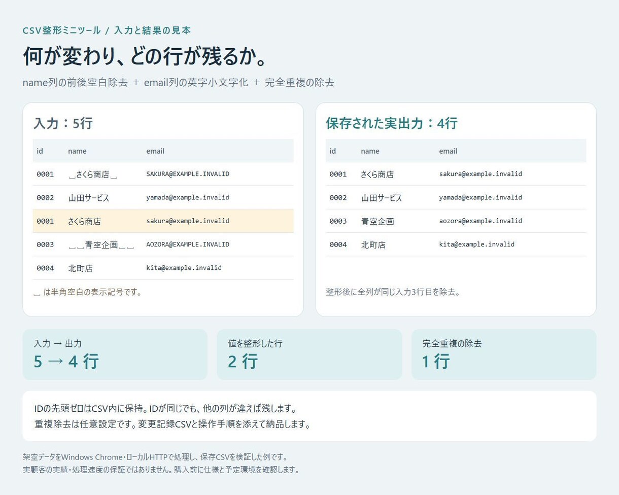Click 青空企画 in the output table
The height and width of the screenshot is (495, 619).
coord(377,221)
